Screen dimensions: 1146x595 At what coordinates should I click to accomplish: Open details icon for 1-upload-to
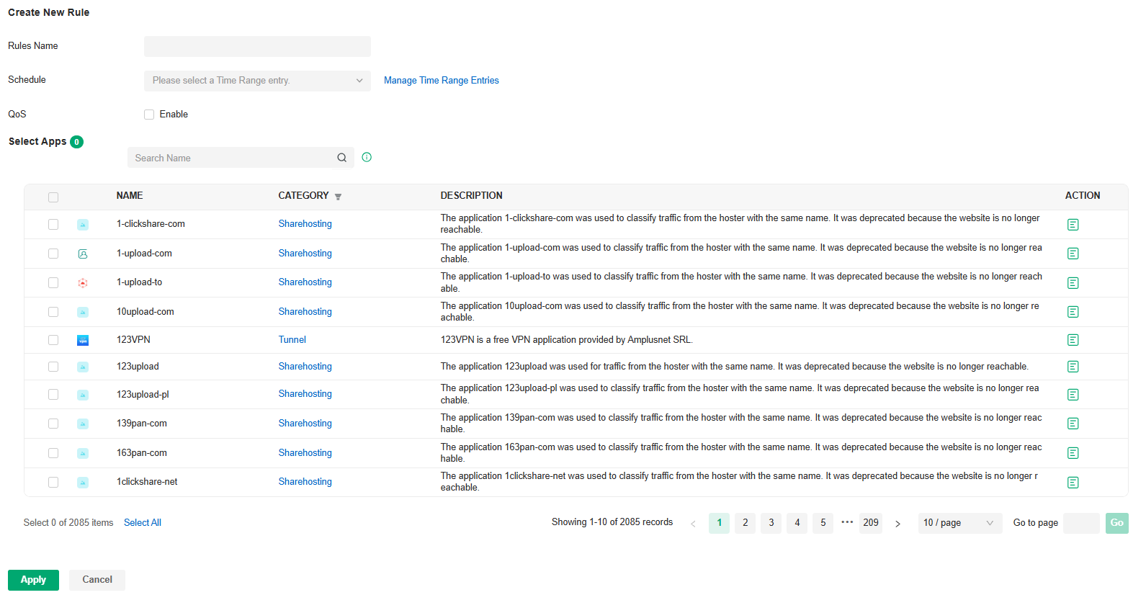click(1073, 283)
